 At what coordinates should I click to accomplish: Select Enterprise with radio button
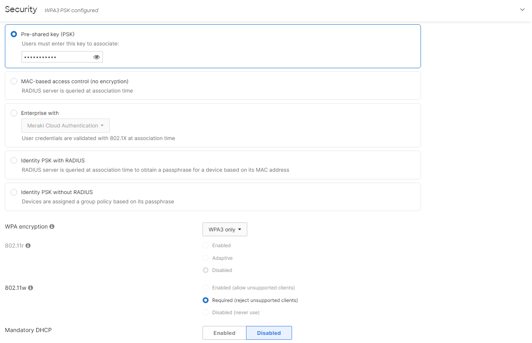(x=14, y=113)
